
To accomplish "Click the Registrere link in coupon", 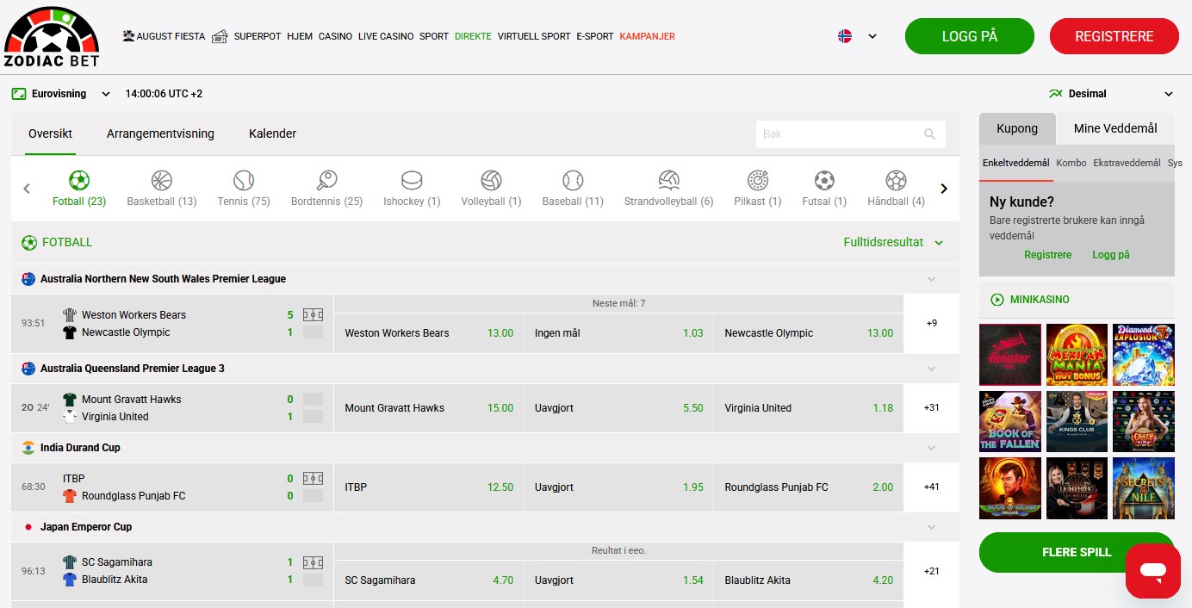I will click(x=1048, y=255).
